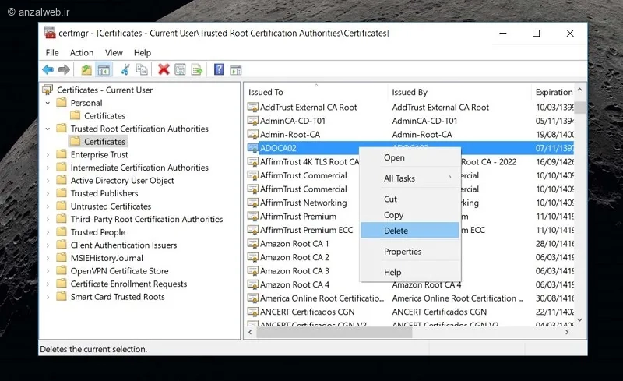Select the Amazon Root CA 4 certificate

pyautogui.click(x=294, y=284)
